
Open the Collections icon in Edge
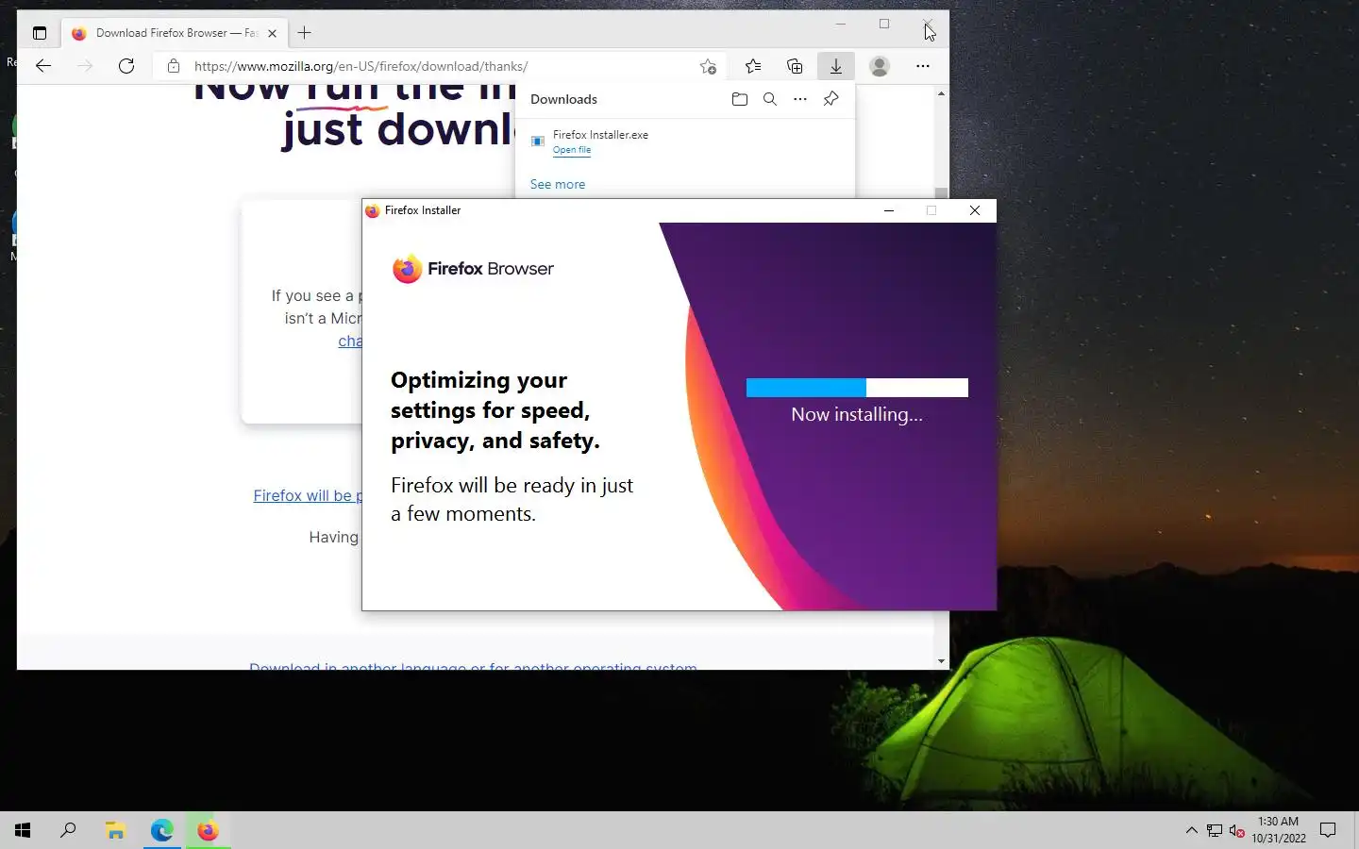[x=795, y=66]
